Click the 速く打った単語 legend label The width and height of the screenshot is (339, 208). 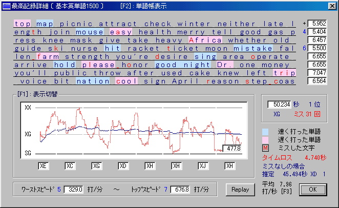[x=299, y=132]
